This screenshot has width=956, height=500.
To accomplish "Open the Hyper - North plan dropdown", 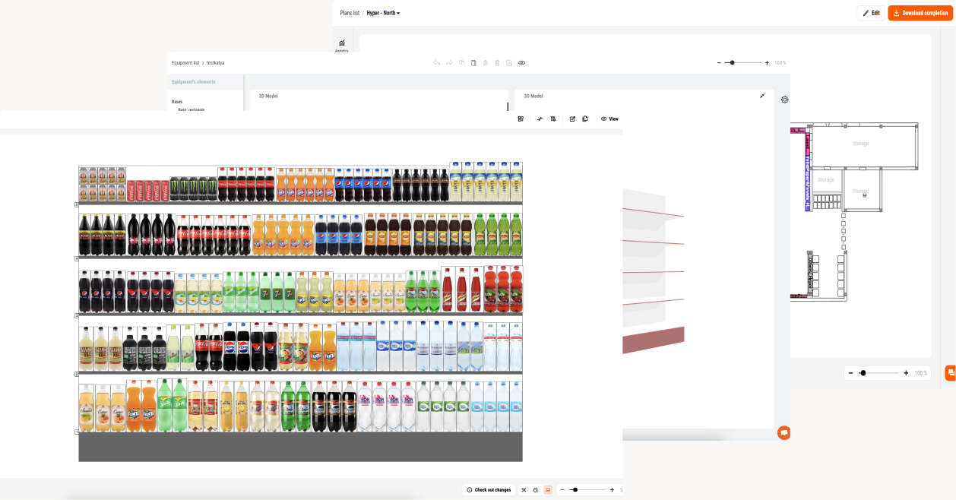I will [383, 13].
